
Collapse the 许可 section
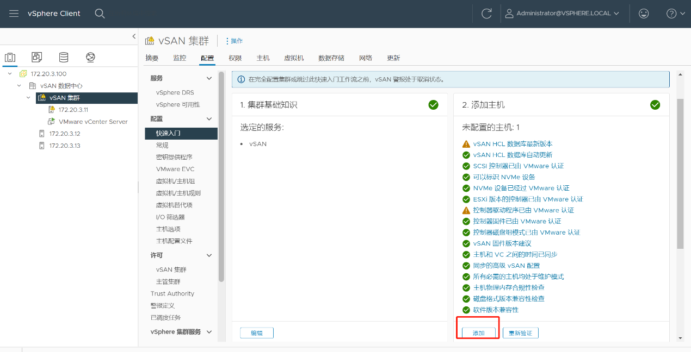pos(209,255)
